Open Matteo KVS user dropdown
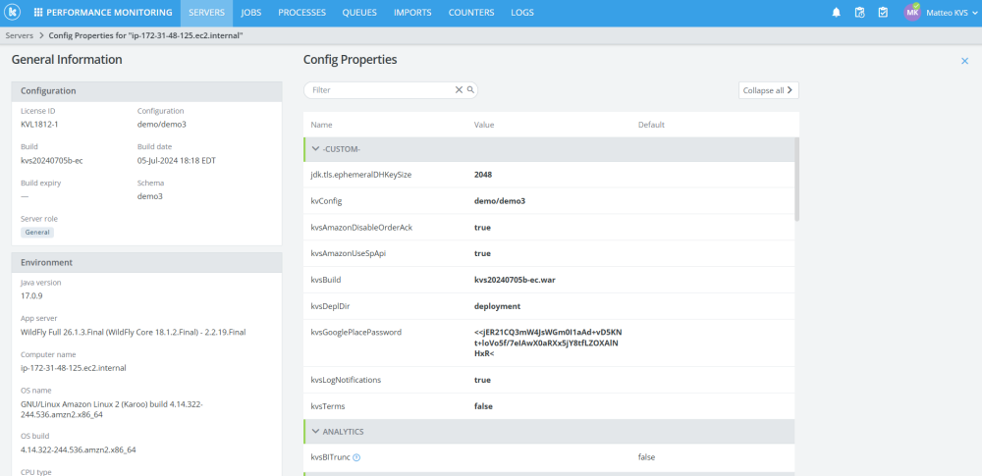982x476 pixels. pos(950,13)
